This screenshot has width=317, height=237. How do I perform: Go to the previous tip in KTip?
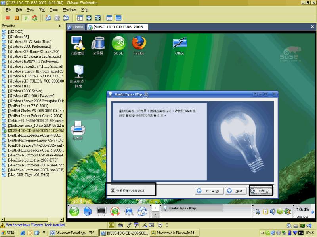209,191
